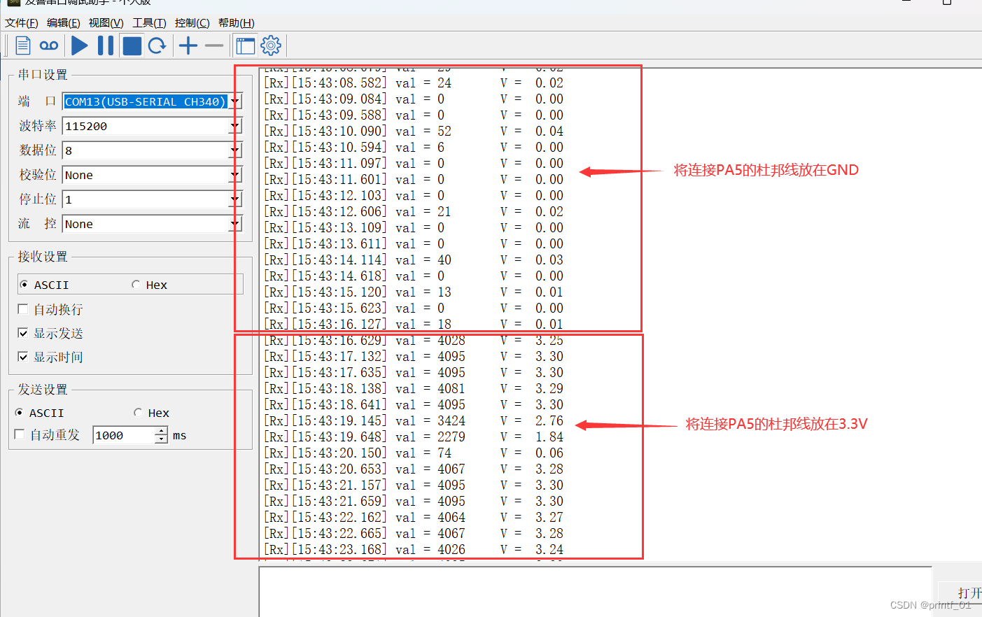The width and height of the screenshot is (982, 617).
Task: Expand the 流控 flow control dropdown
Action: [235, 224]
